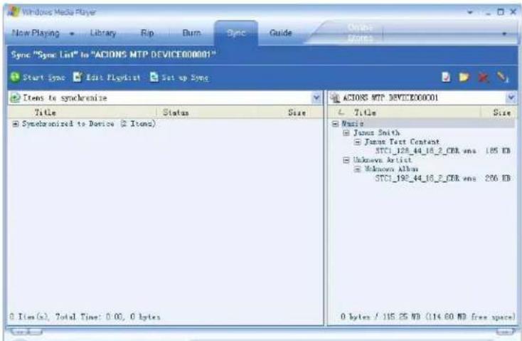Viewport: 522px width, 341px height.
Task: Switch to the Now Playing tab
Action: pyautogui.click(x=36, y=33)
